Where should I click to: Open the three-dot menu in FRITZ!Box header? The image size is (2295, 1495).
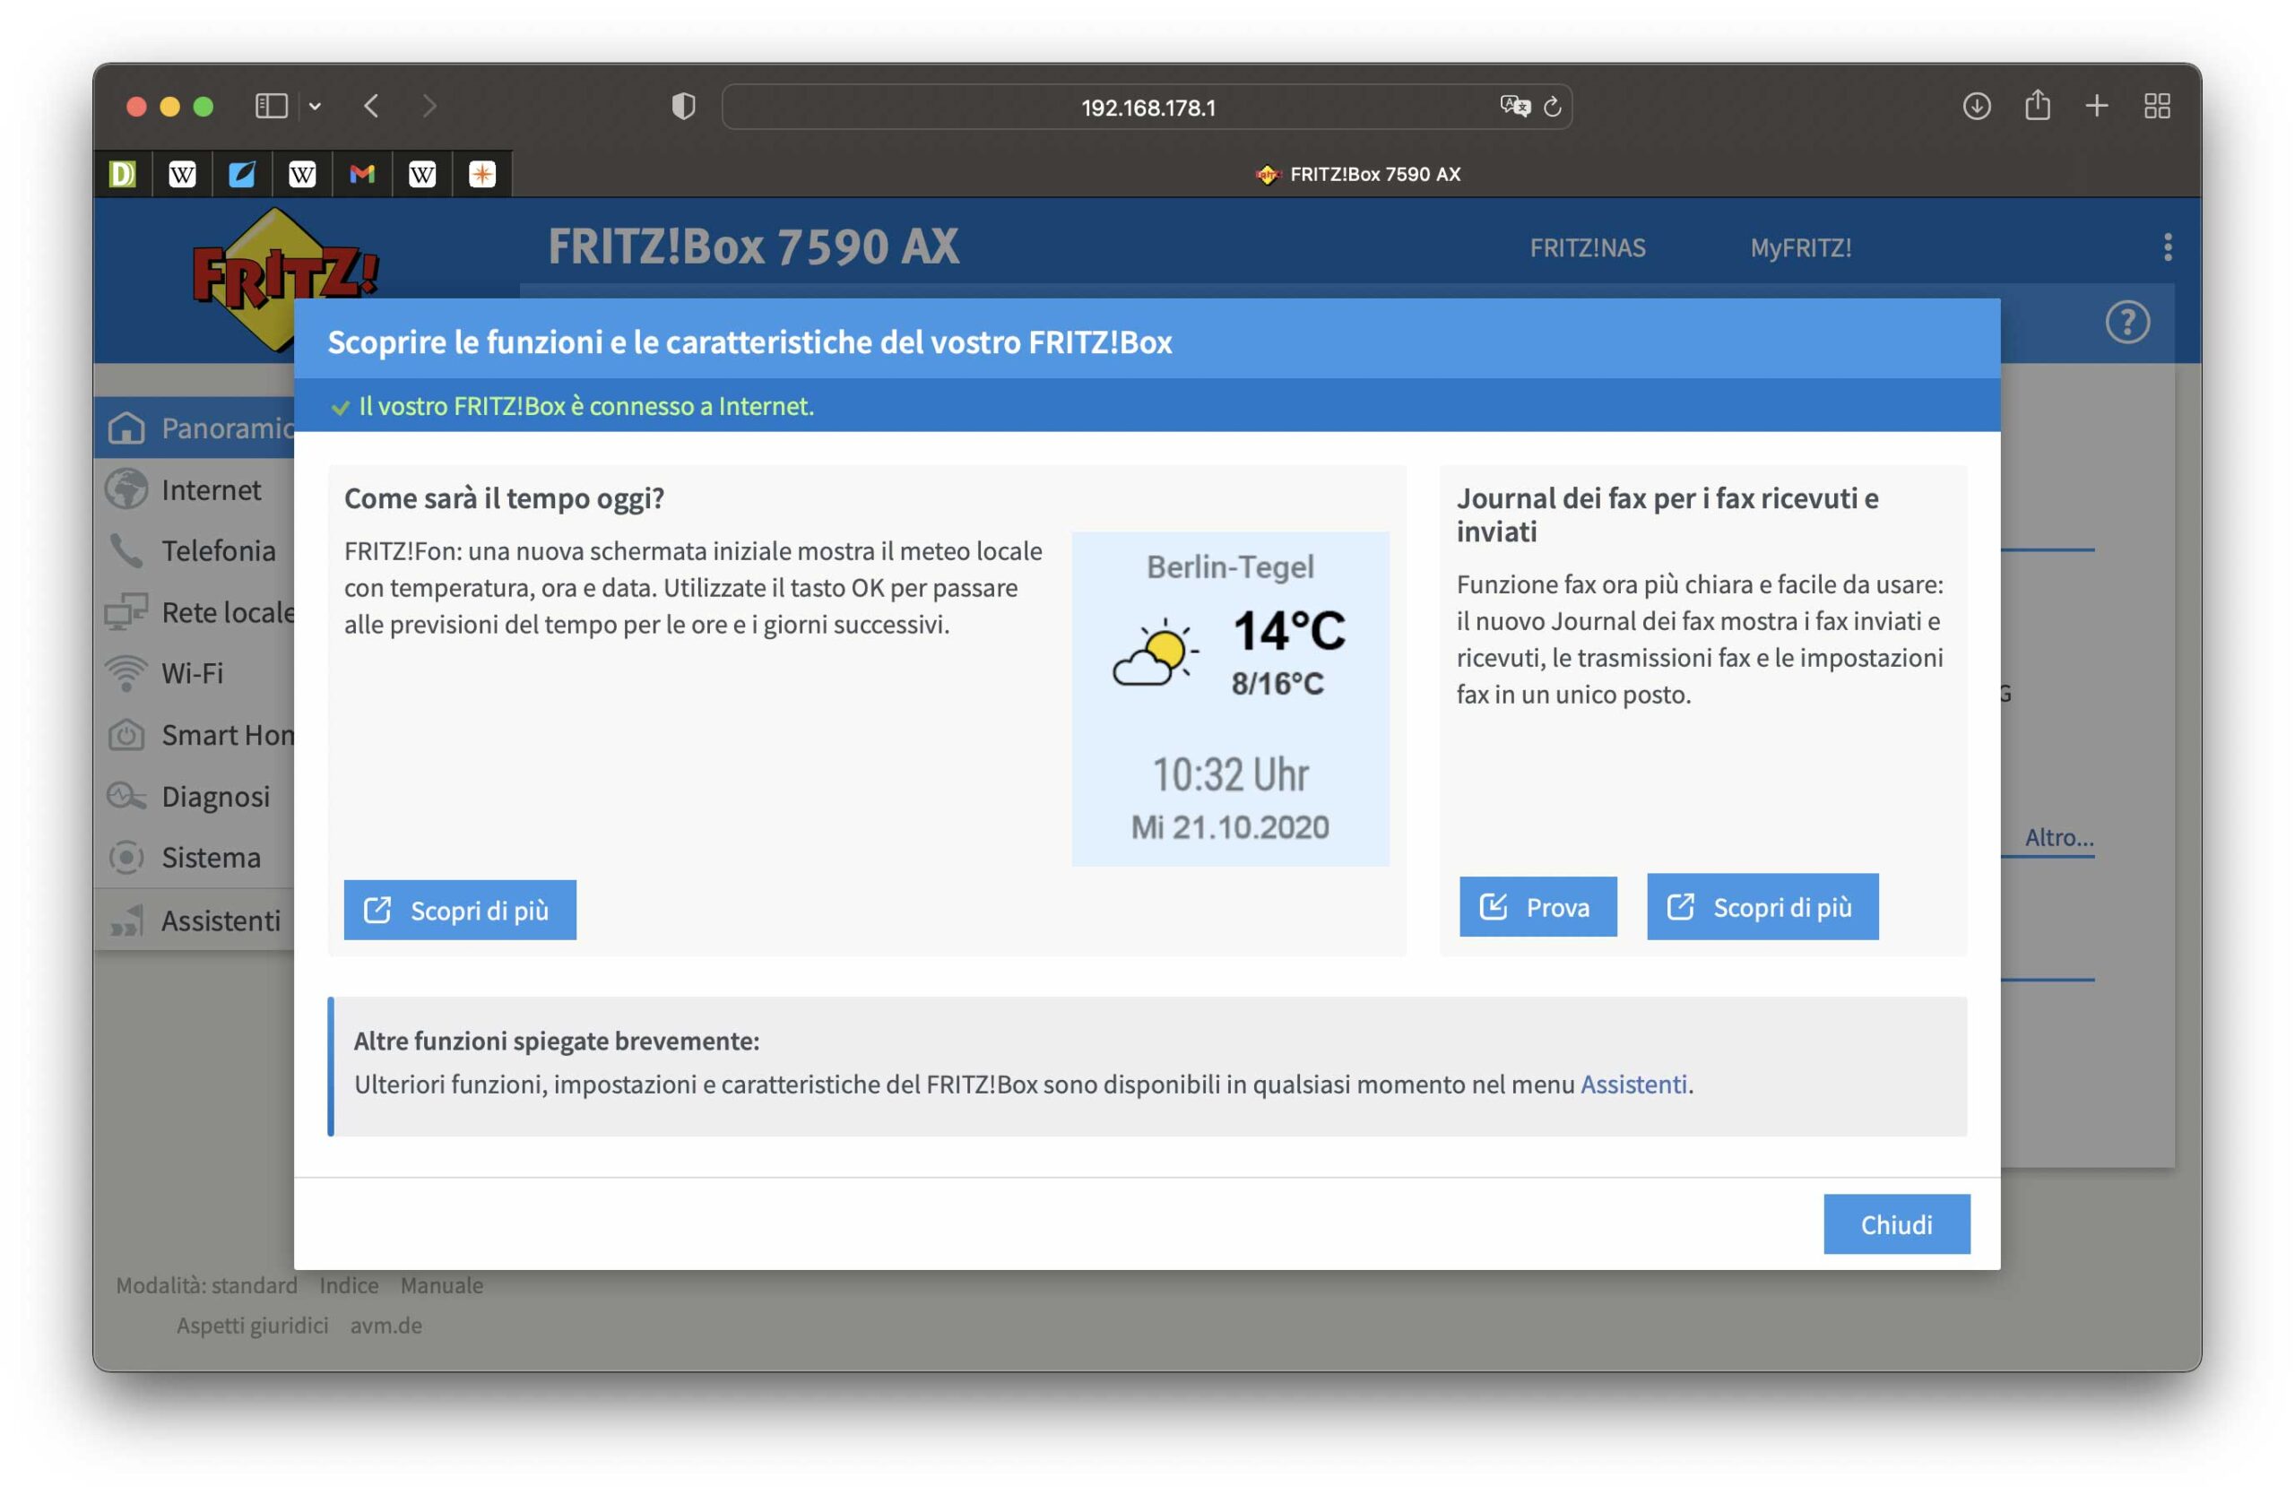(x=2167, y=246)
